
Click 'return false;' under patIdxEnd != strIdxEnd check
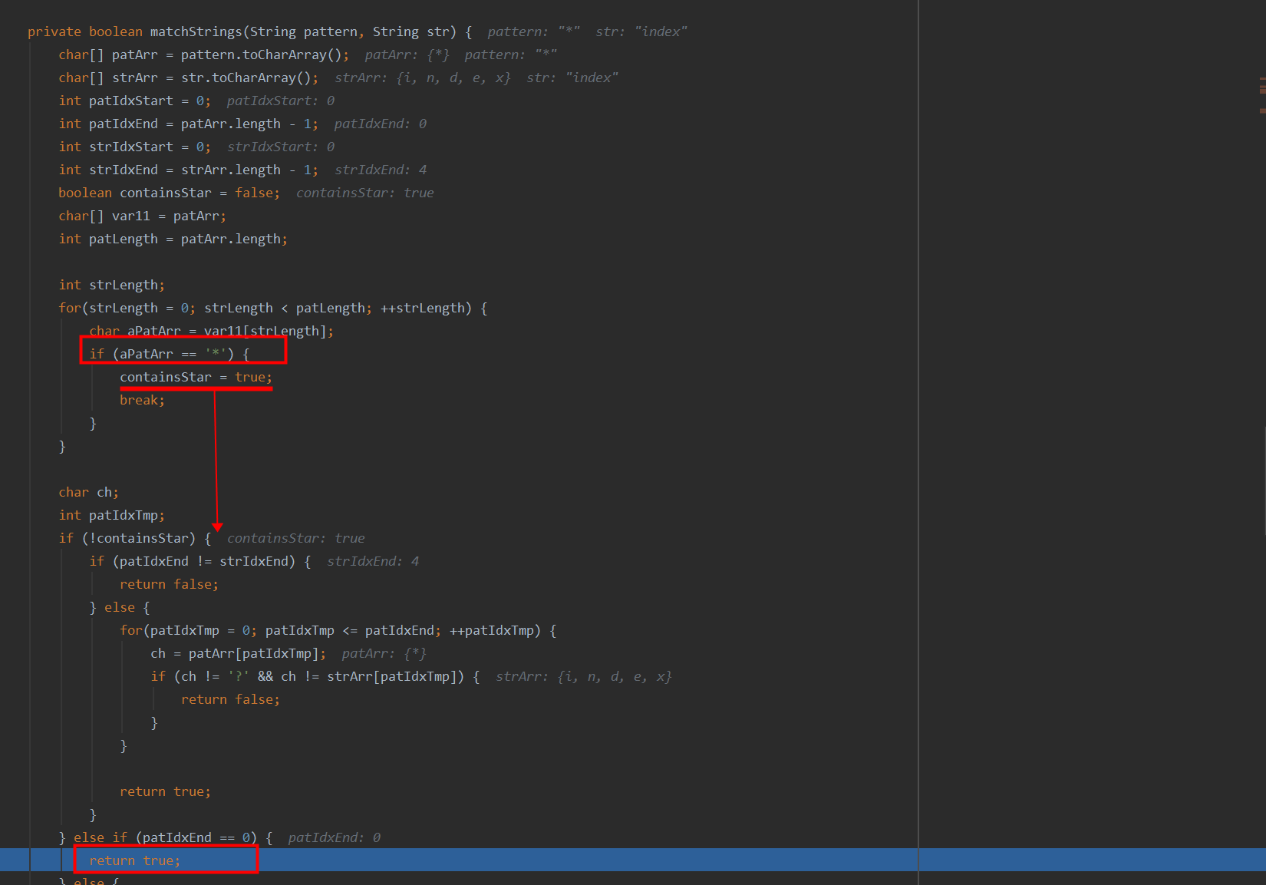pyautogui.click(x=169, y=584)
